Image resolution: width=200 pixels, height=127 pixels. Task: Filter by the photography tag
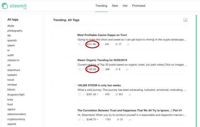15,31
